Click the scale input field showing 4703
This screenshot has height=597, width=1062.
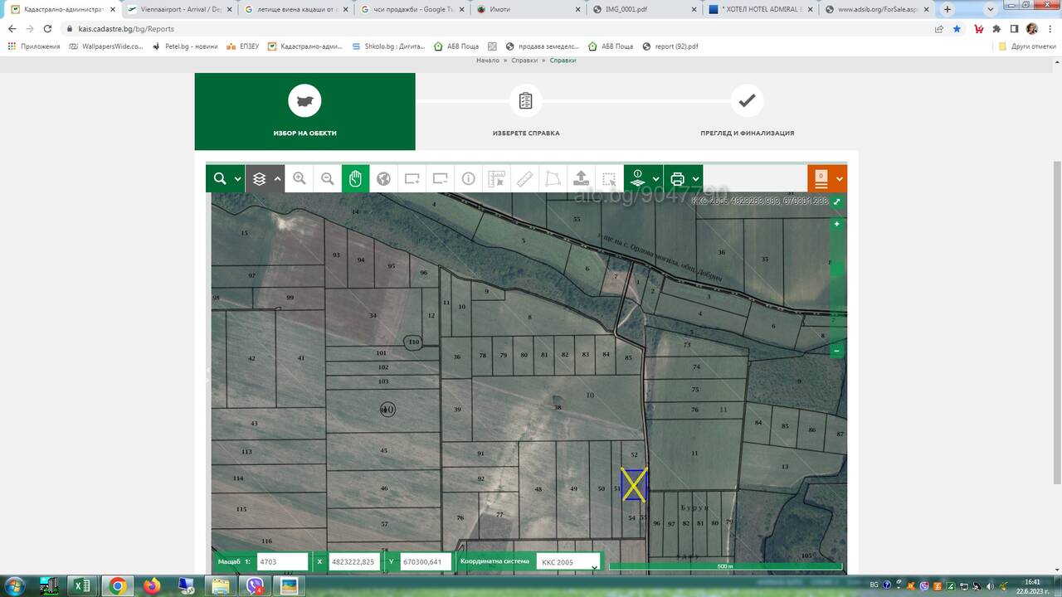283,562
